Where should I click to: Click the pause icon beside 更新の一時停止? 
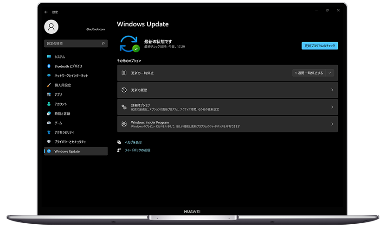pyautogui.click(x=124, y=73)
